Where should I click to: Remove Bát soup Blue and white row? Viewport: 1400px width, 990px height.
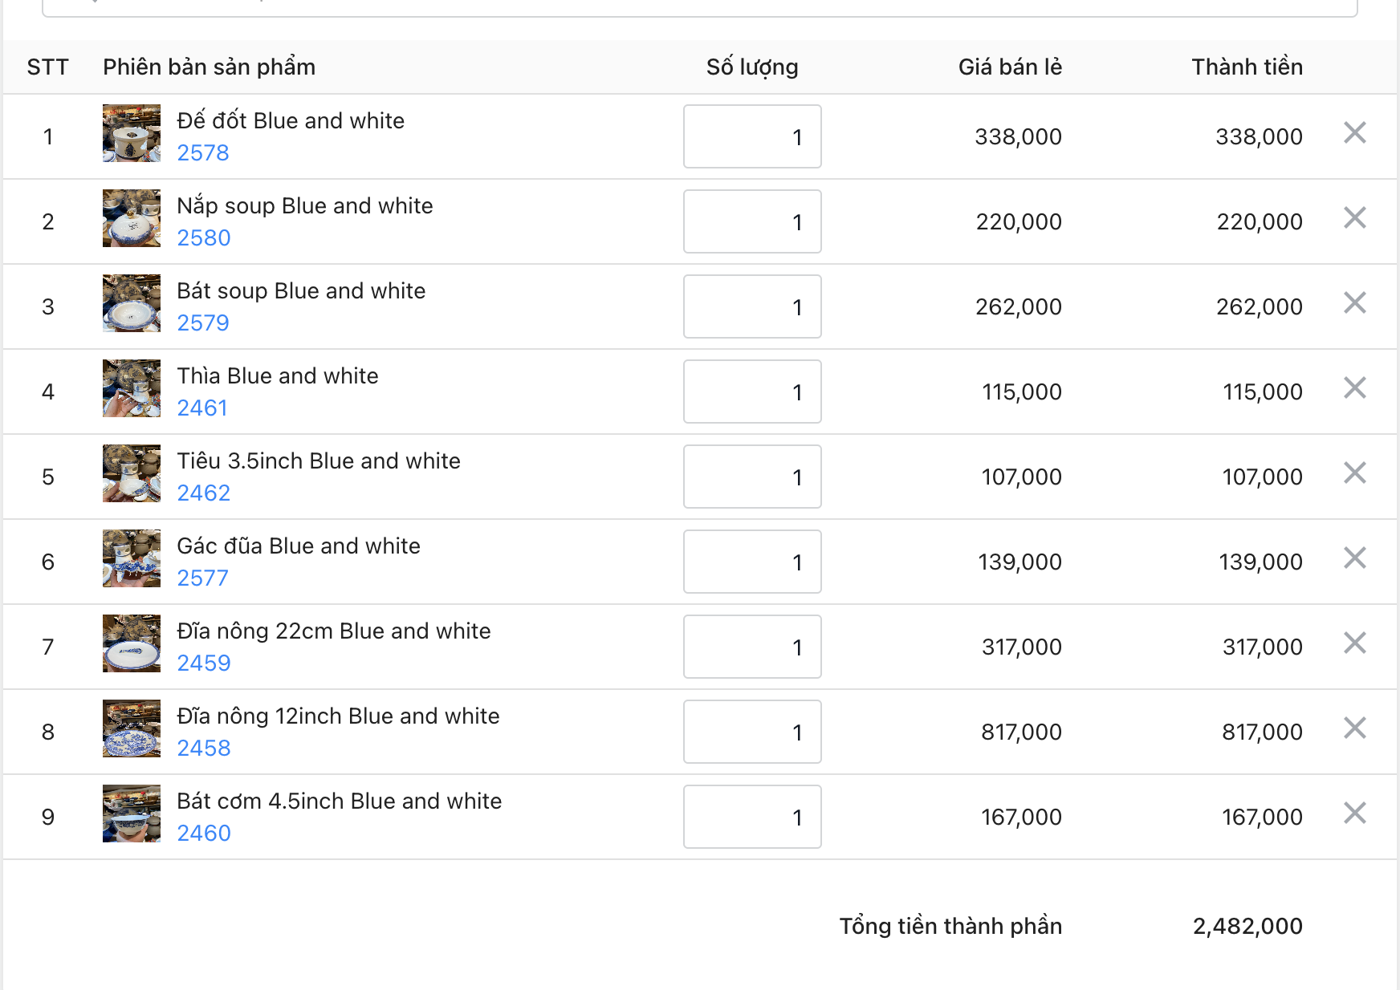coord(1355,303)
